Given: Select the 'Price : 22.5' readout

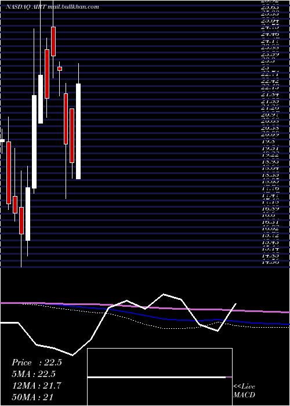Looking at the screenshot, I should pyautogui.click(x=37, y=362).
